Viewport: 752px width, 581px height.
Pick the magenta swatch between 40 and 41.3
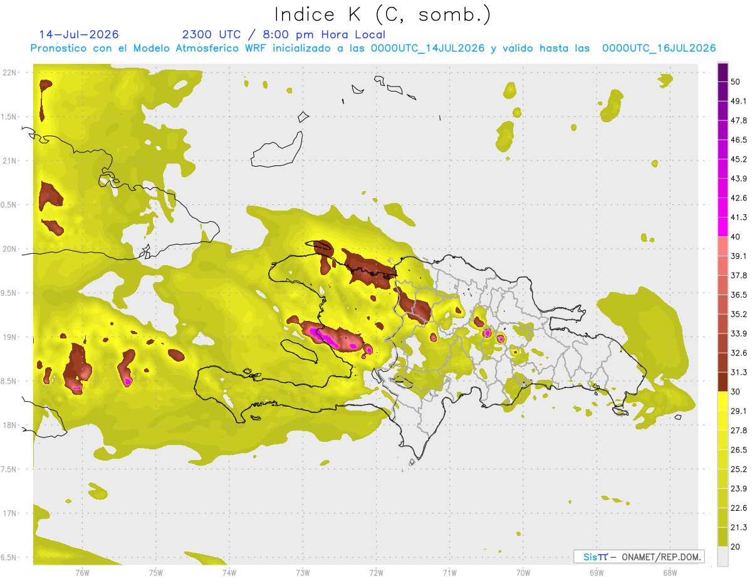[x=723, y=227]
